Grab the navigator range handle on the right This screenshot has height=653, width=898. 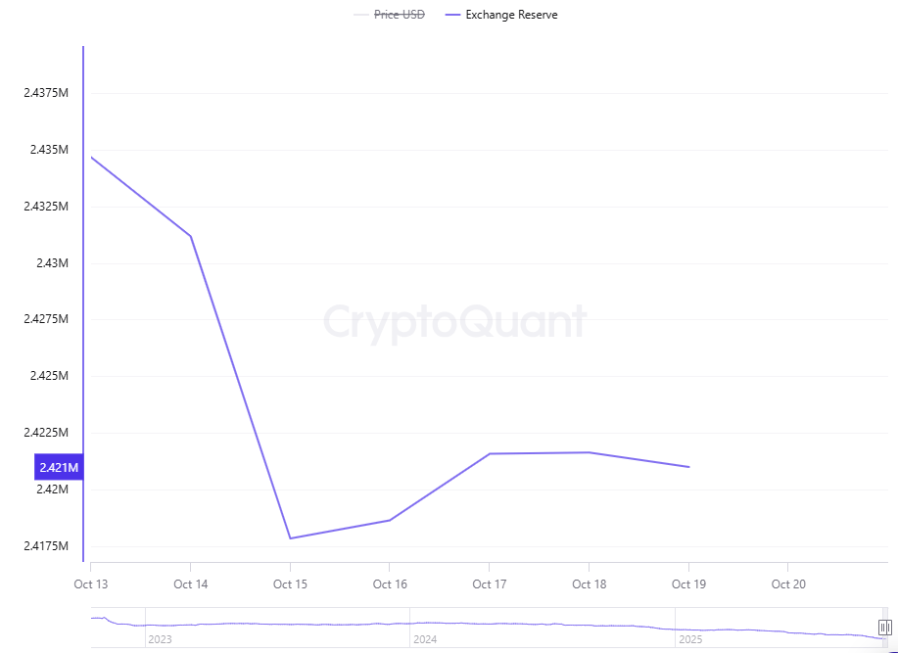click(884, 628)
